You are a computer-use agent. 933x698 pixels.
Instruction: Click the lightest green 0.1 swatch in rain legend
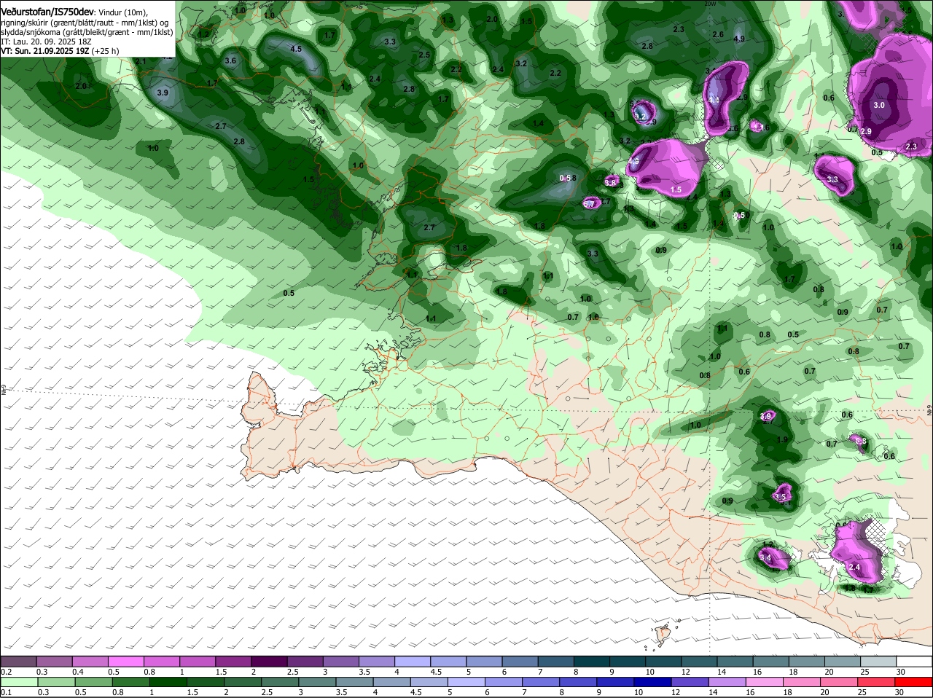(18, 681)
